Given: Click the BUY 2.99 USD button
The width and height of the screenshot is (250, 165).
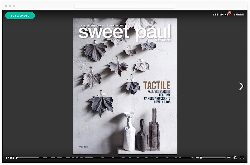Looking at the screenshot, I should 20,16.
